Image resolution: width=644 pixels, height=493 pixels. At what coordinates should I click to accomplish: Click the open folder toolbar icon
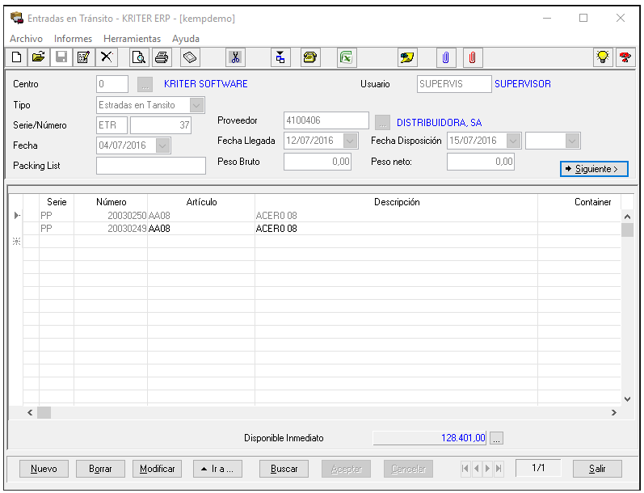[38, 57]
